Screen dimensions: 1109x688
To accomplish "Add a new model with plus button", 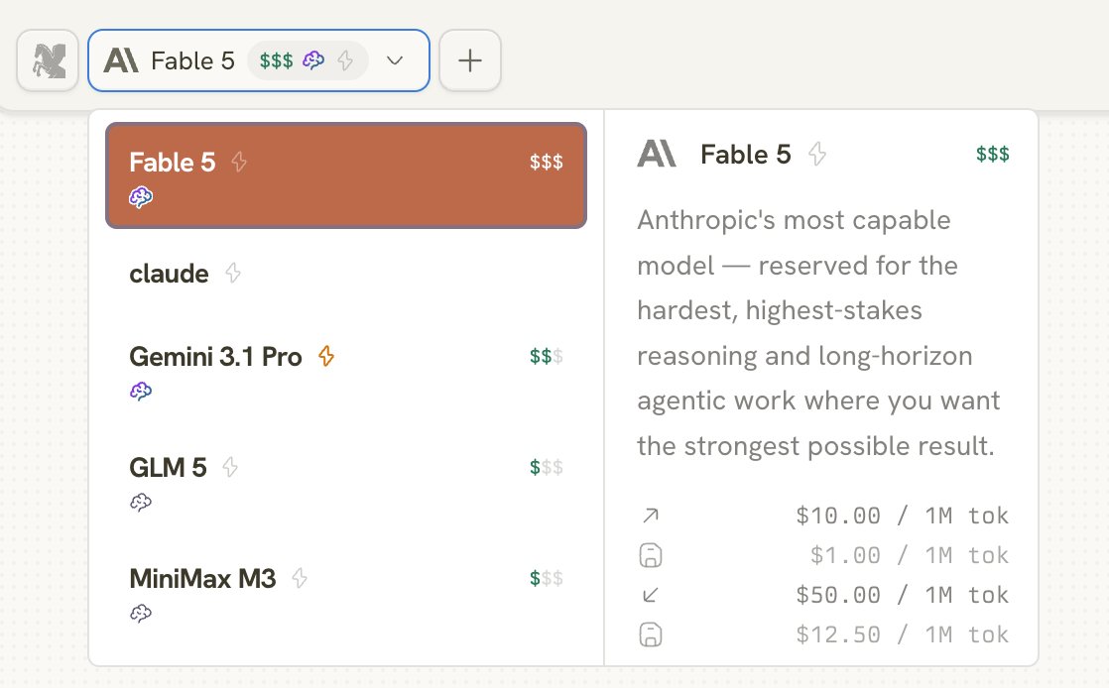I will point(469,60).
